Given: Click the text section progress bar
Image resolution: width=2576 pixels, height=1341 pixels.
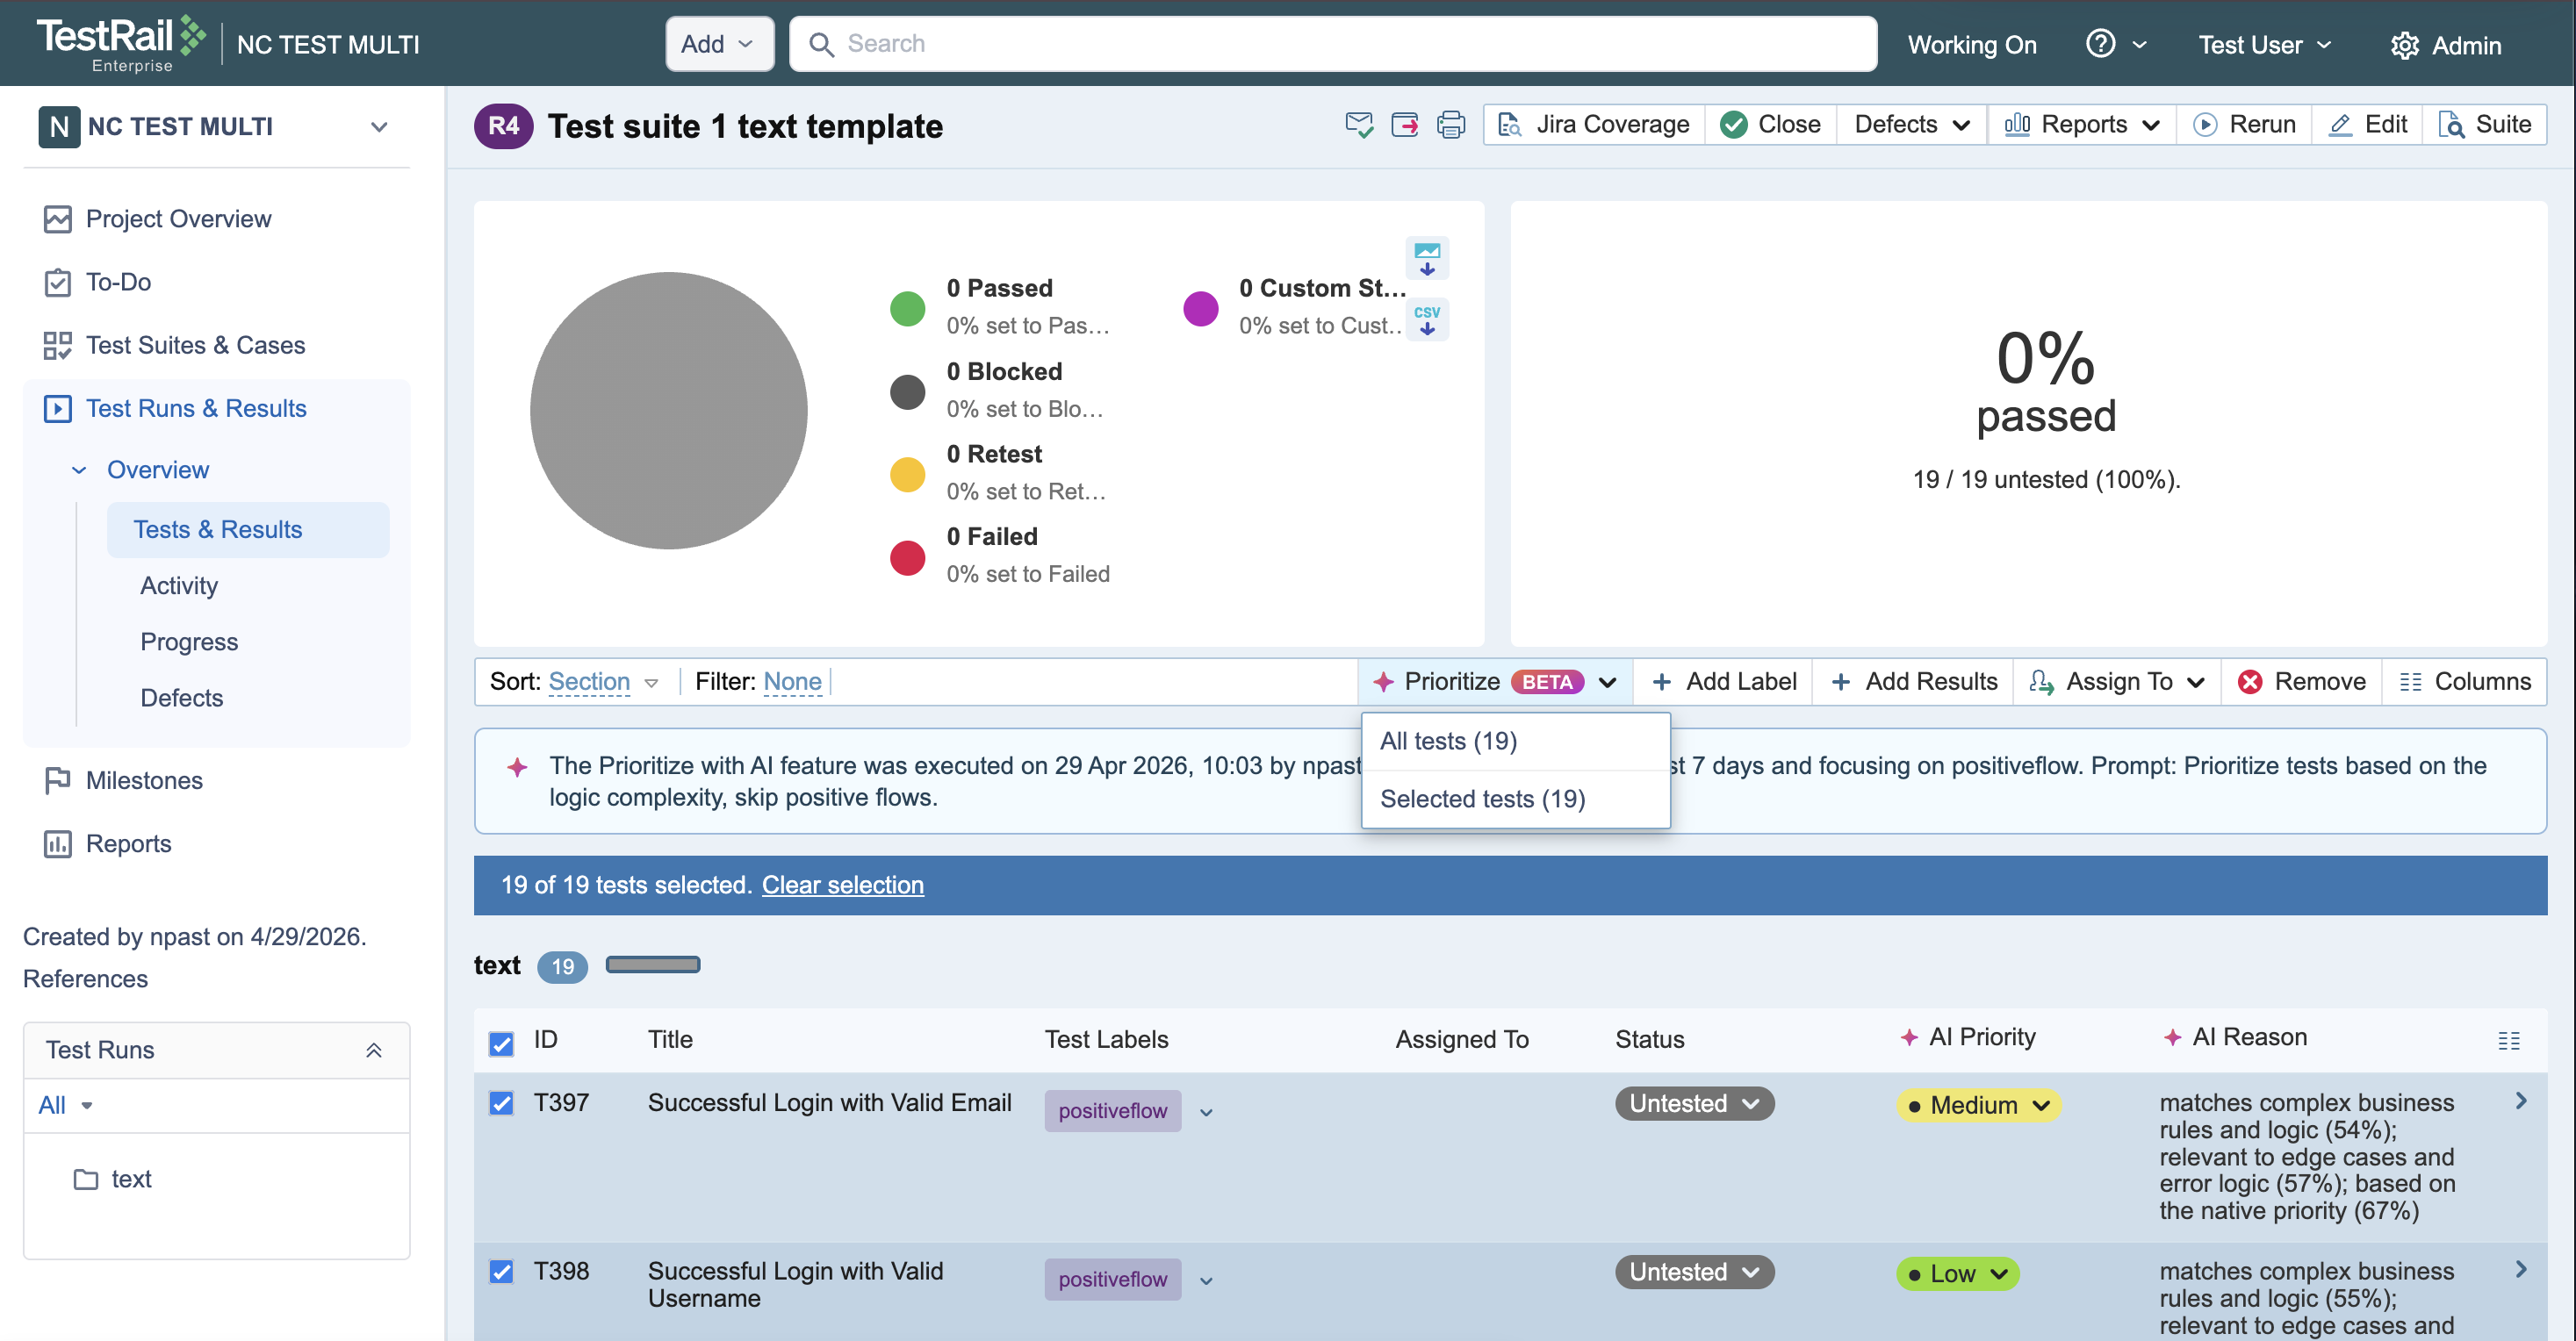Looking at the screenshot, I should pos(653,965).
